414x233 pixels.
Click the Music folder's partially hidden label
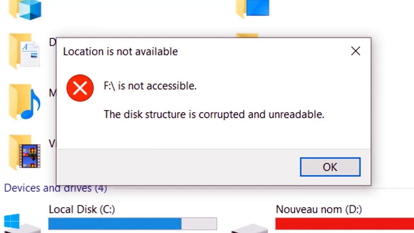pos(52,93)
